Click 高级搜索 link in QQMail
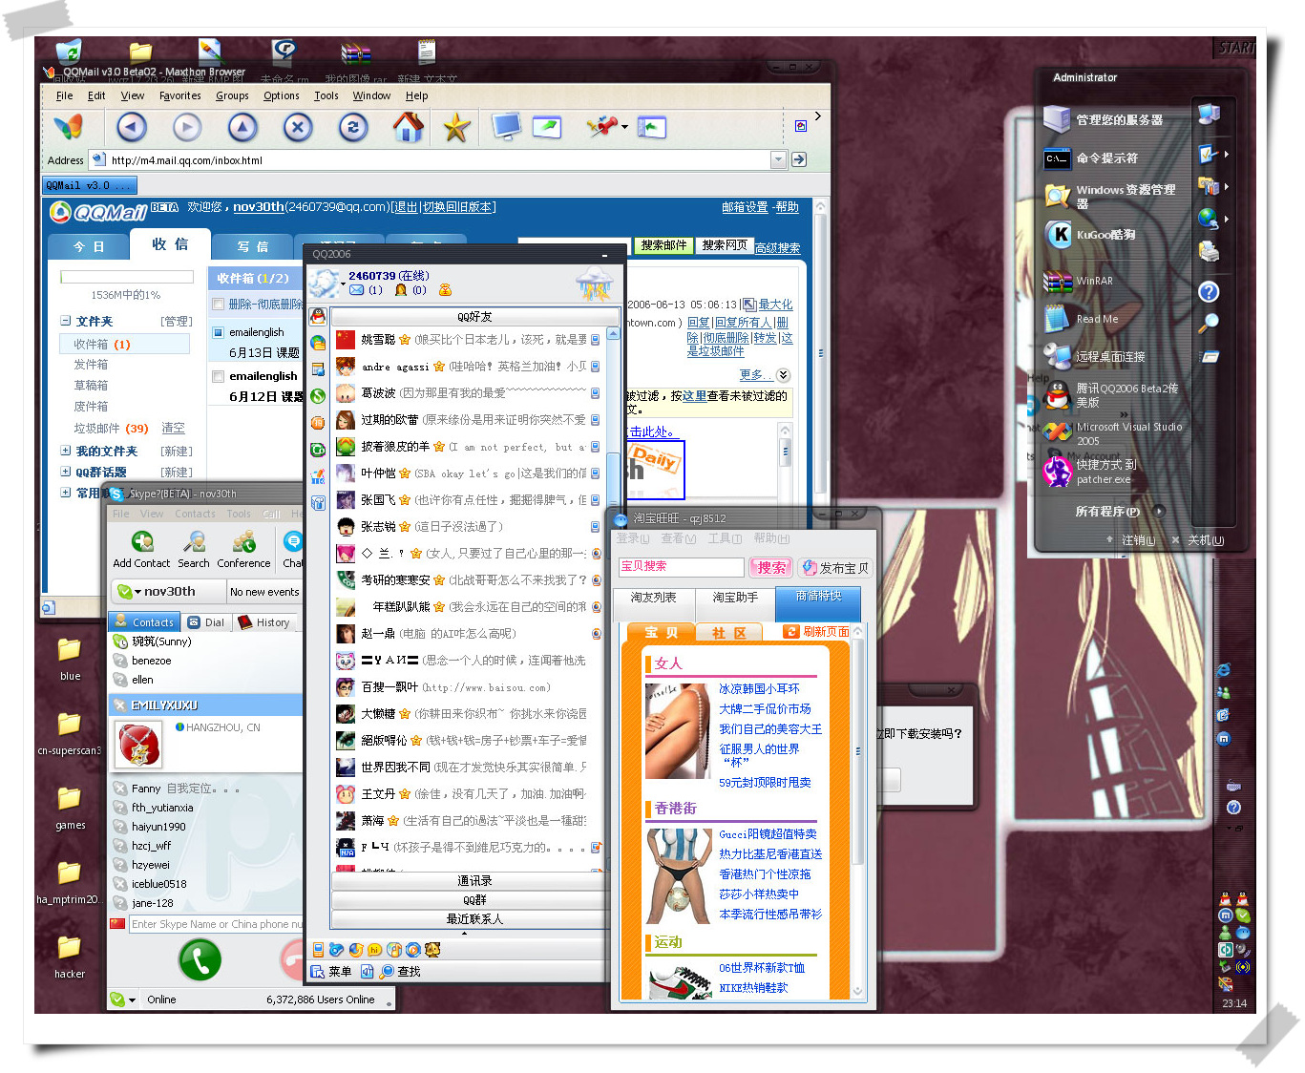 tap(777, 248)
